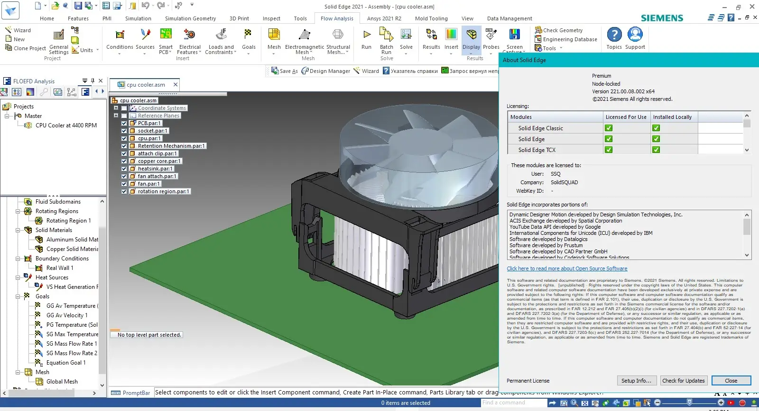Run the flow analysis
The width and height of the screenshot is (759, 411).
point(366,39)
